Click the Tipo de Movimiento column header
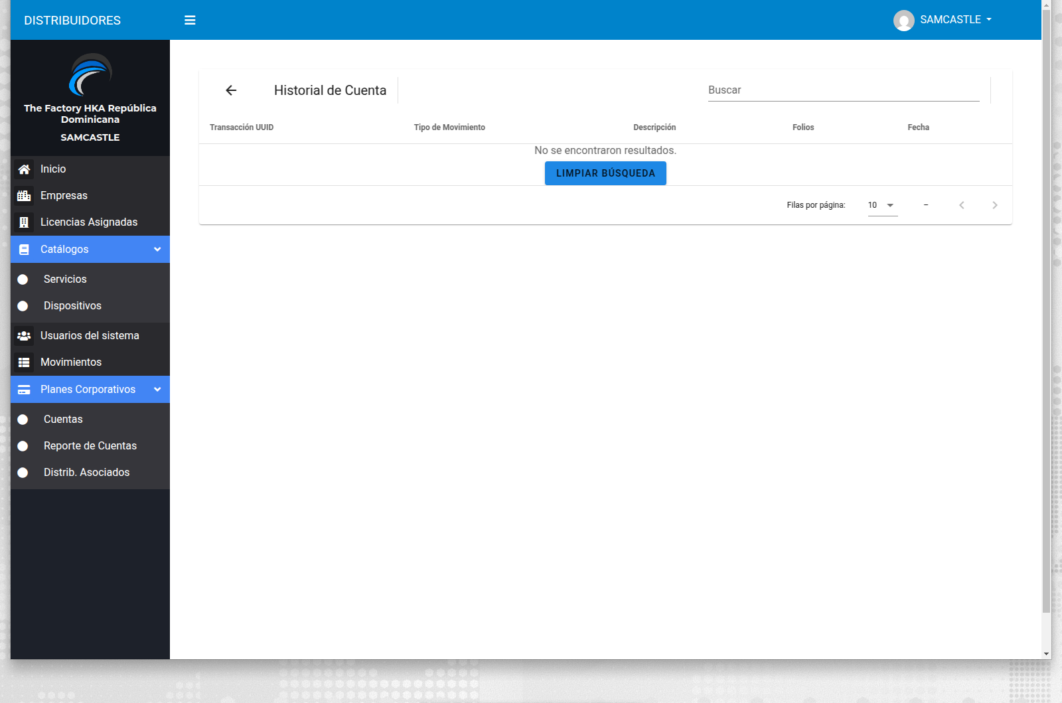Screen dimensions: 1062x703 coord(449,127)
